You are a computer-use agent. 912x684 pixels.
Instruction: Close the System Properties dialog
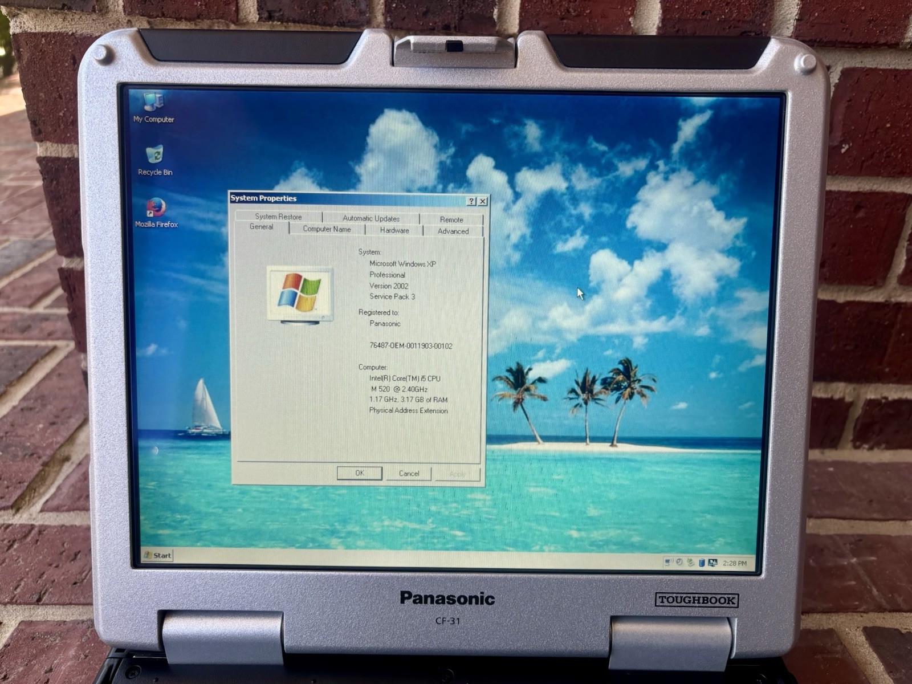pyautogui.click(x=483, y=201)
